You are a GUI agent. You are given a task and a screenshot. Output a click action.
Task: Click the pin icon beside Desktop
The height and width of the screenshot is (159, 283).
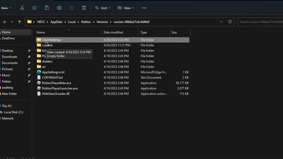click(29, 51)
